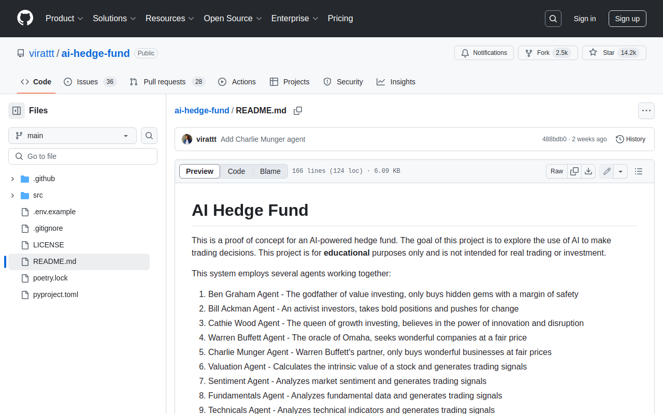Select the Code repository tab
The width and height of the screenshot is (663, 414).
coord(36,82)
